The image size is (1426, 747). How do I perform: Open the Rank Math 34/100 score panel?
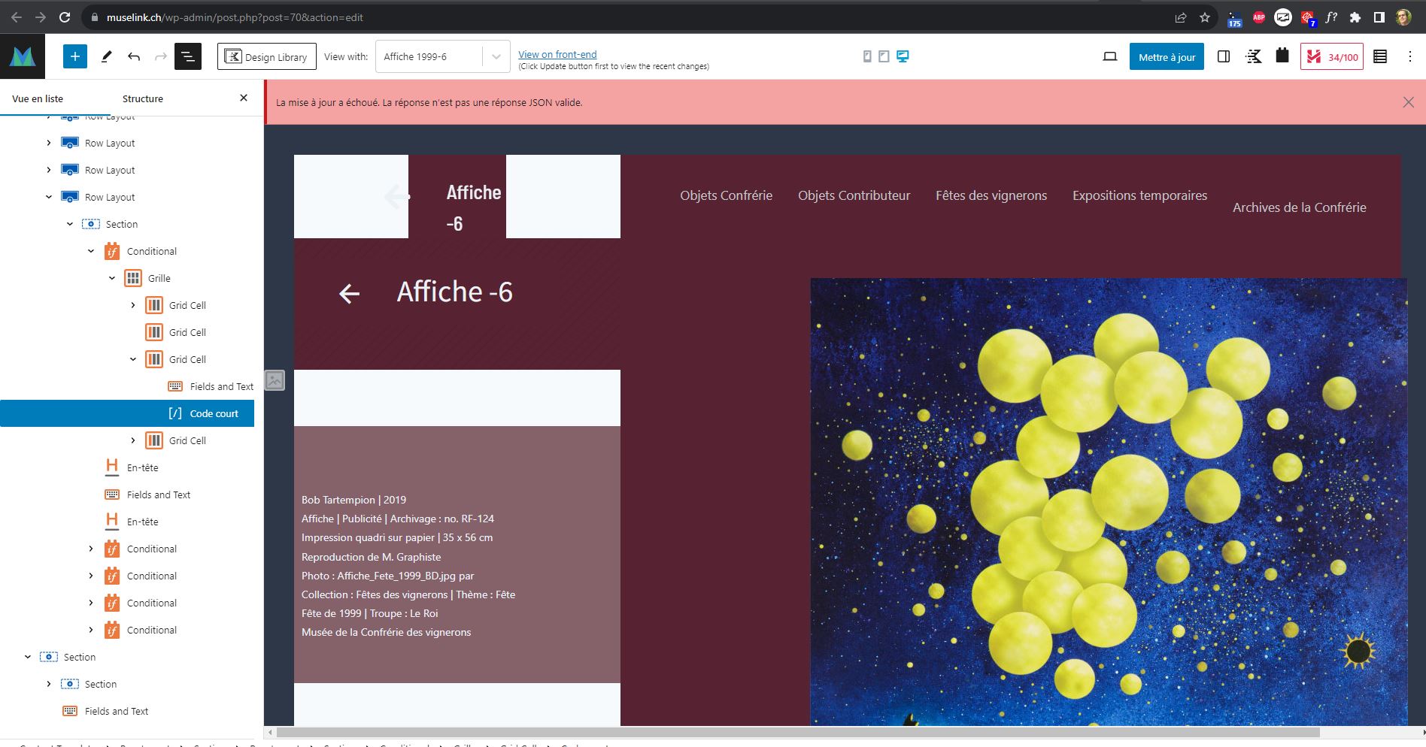coord(1332,56)
